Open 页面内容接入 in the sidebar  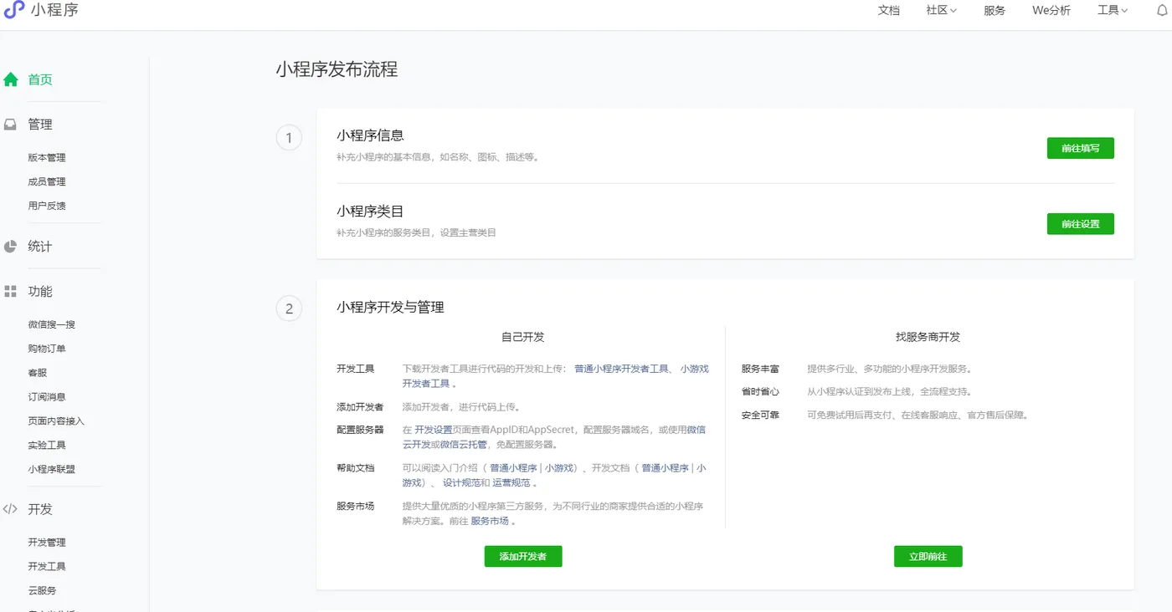56,421
